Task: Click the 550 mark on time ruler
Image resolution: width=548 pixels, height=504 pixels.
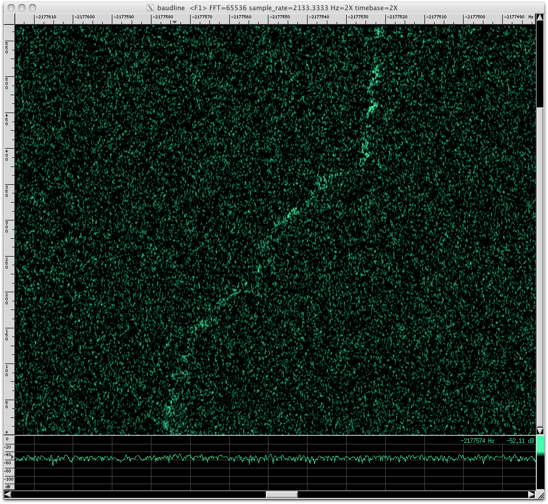Action: [x=7, y=48]
